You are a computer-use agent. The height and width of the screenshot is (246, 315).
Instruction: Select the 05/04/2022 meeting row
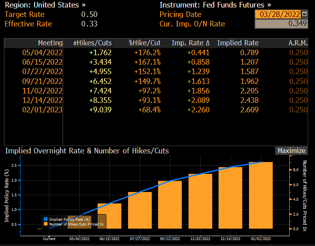pos(156,52)
